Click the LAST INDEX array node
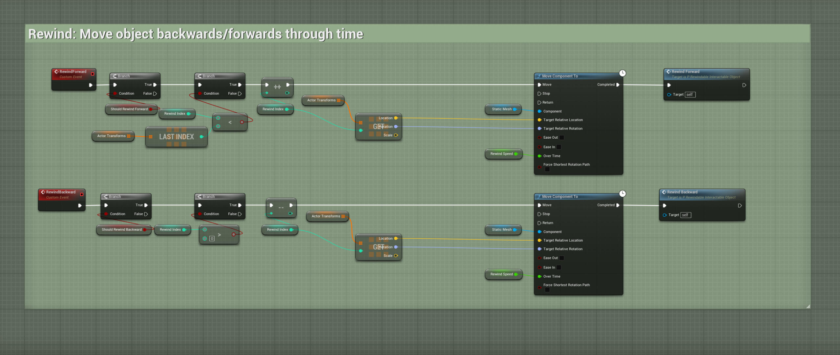The height and width of the screenshot is (355, 840). pyautogui.click(x=176, y=137)
